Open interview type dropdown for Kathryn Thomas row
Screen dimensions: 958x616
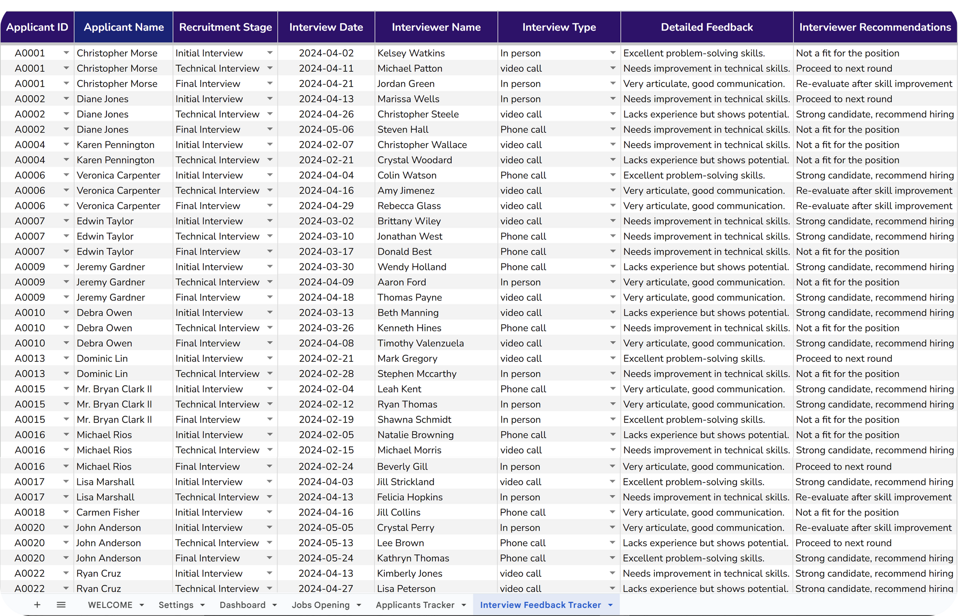click(x=612, y=557)
